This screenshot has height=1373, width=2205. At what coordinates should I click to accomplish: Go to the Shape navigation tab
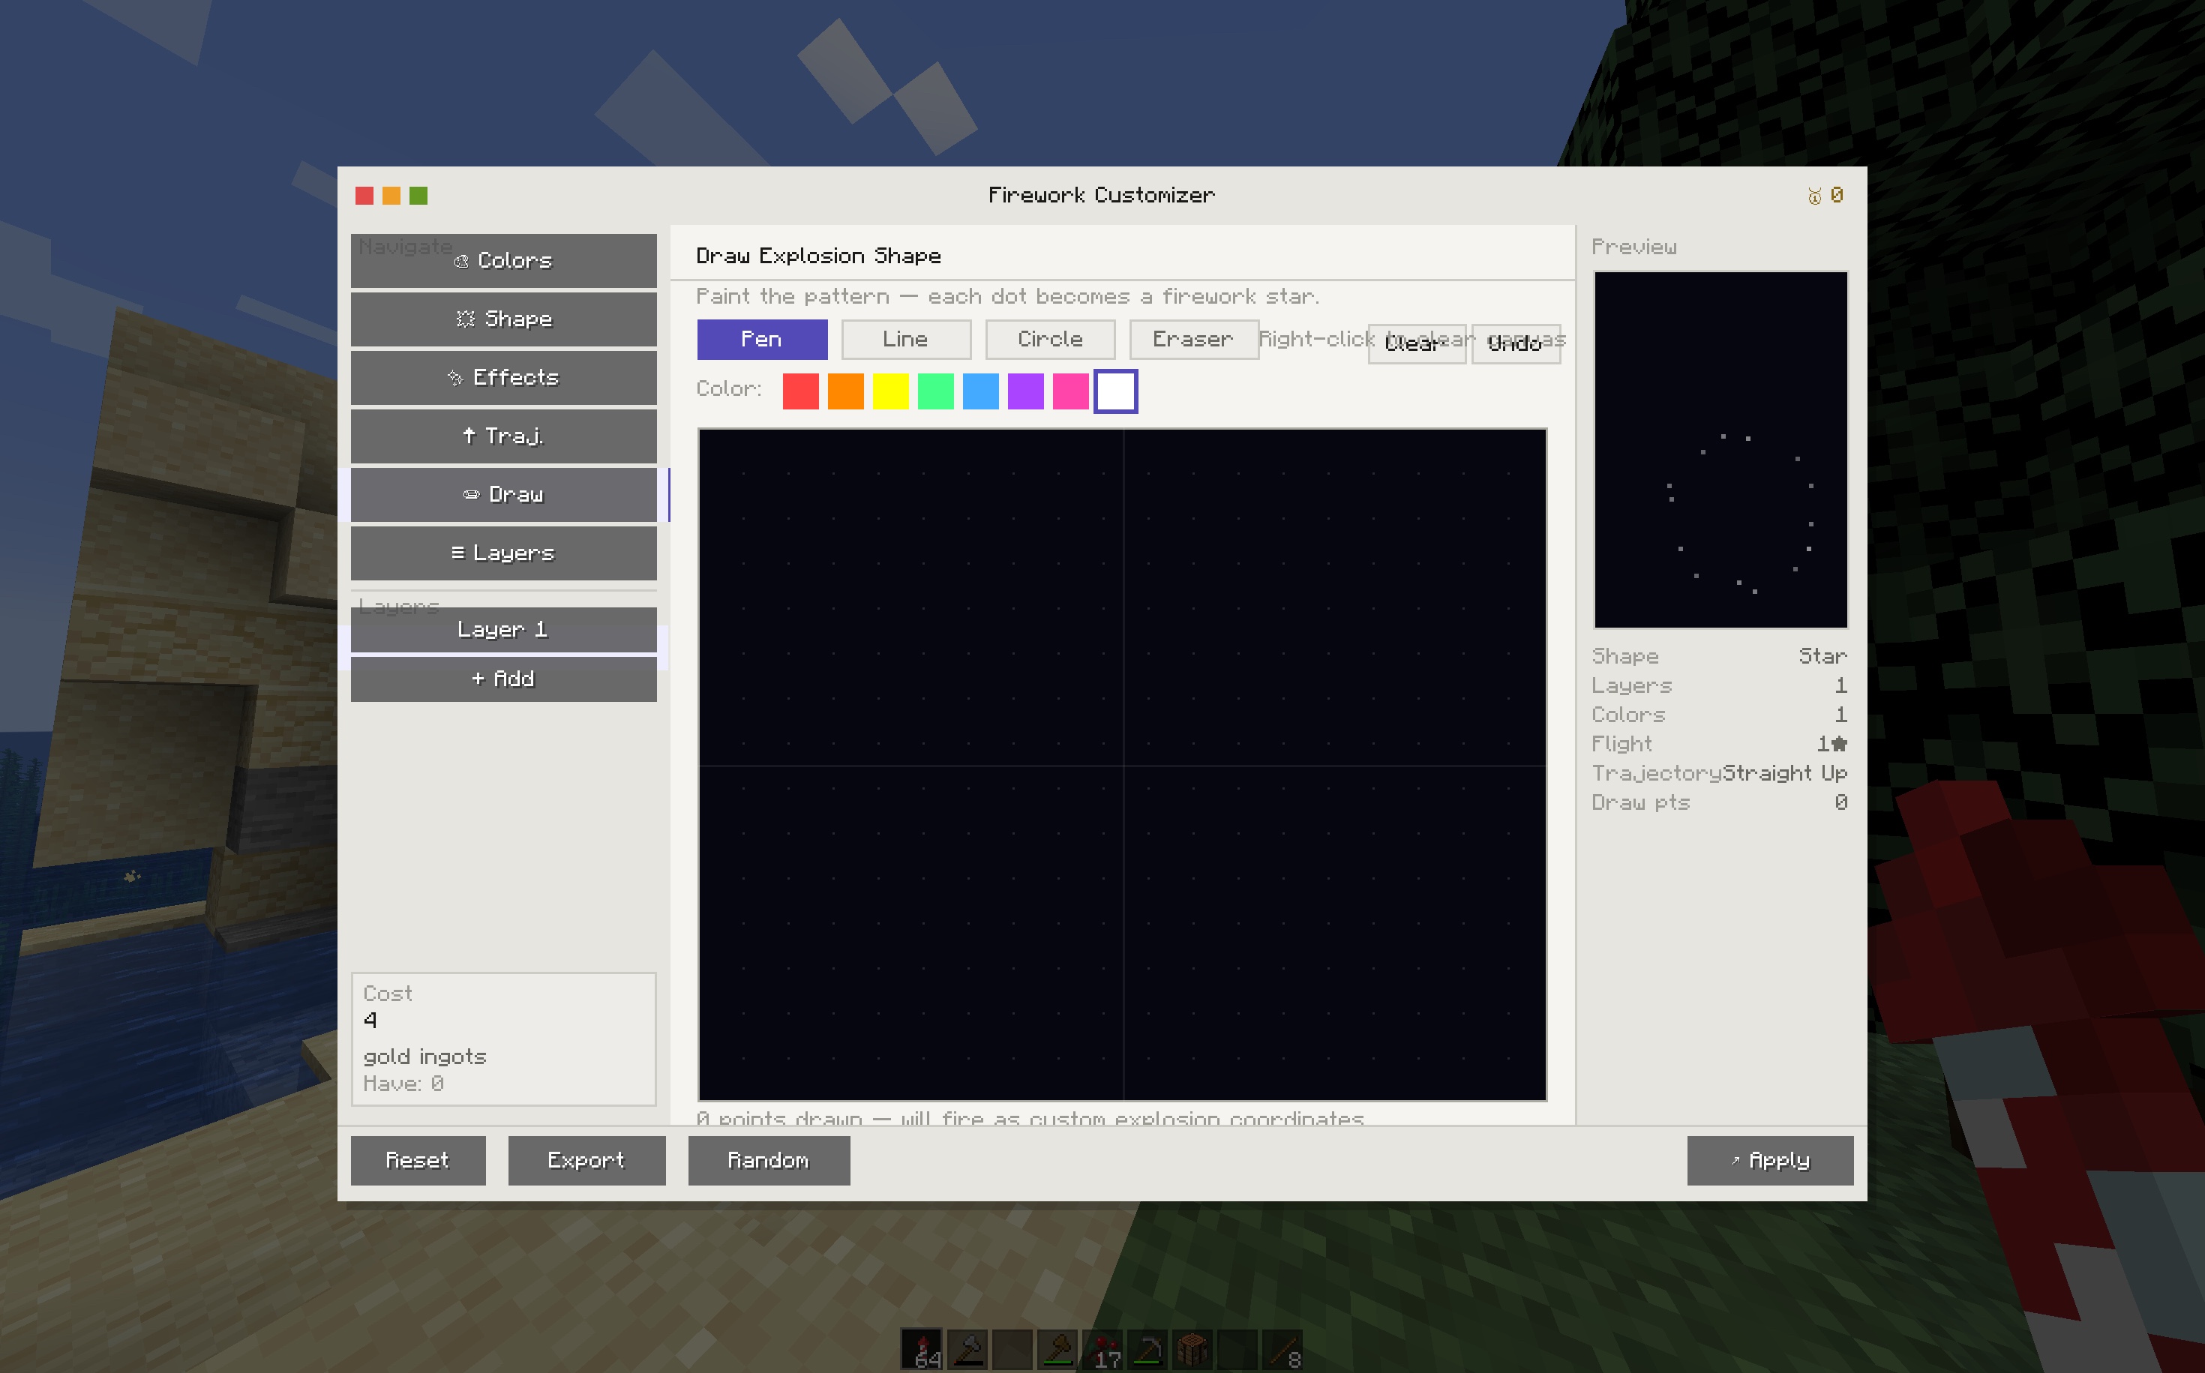coord(504,319)
